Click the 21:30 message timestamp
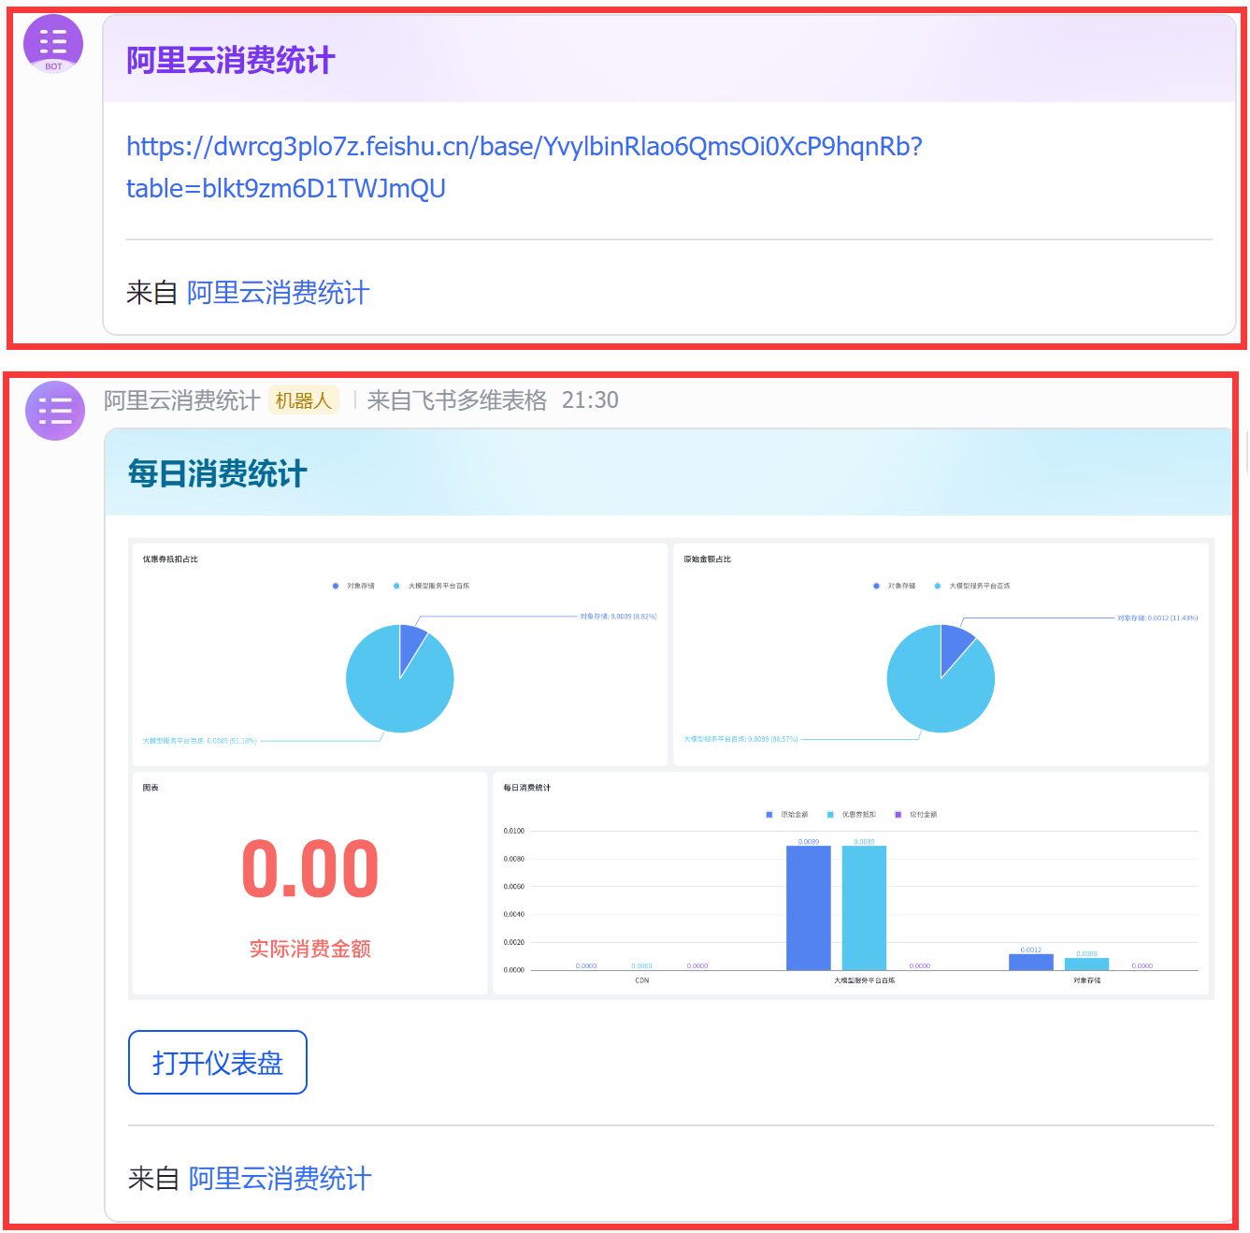 click(590, 400)
